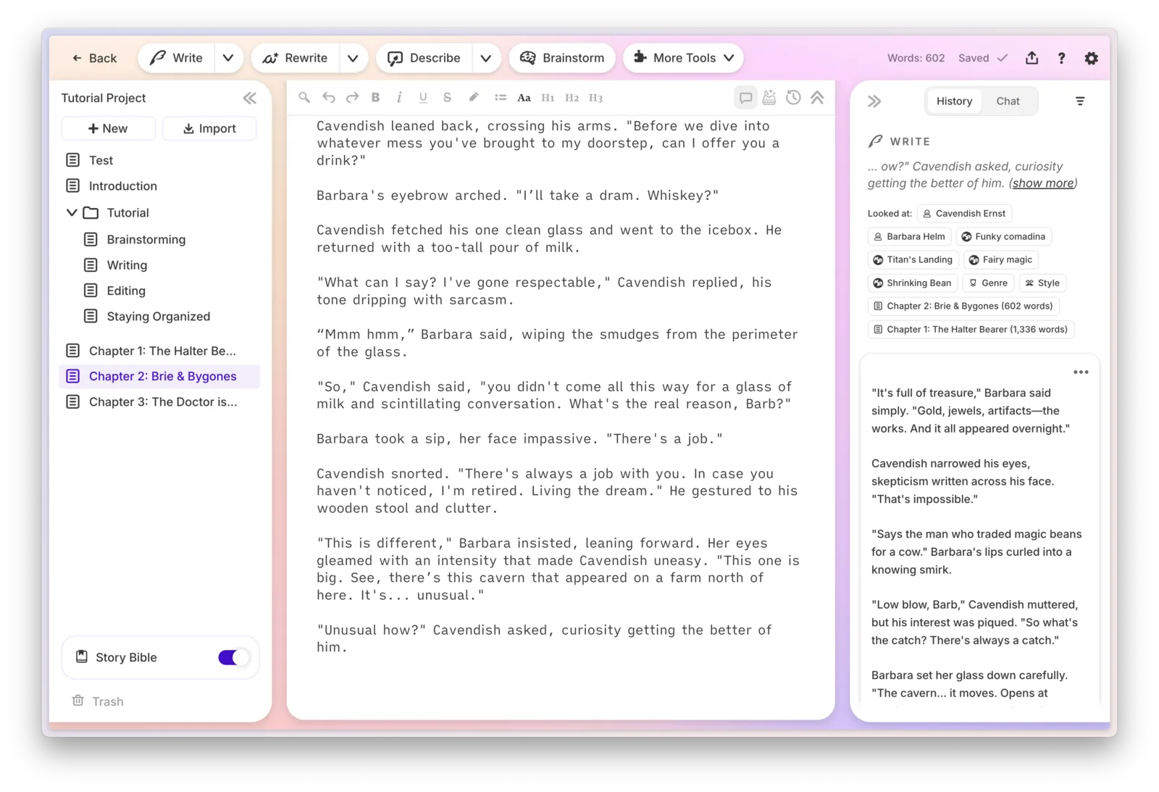Expand the More Tools menu
1159x792 pixels.
click(x=683, y=58)
